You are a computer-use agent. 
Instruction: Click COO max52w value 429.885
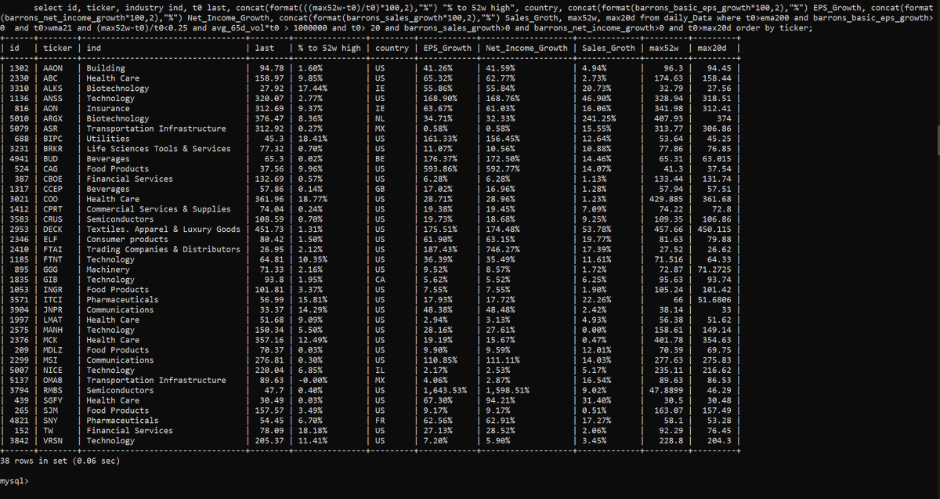(x=665, y=199)
